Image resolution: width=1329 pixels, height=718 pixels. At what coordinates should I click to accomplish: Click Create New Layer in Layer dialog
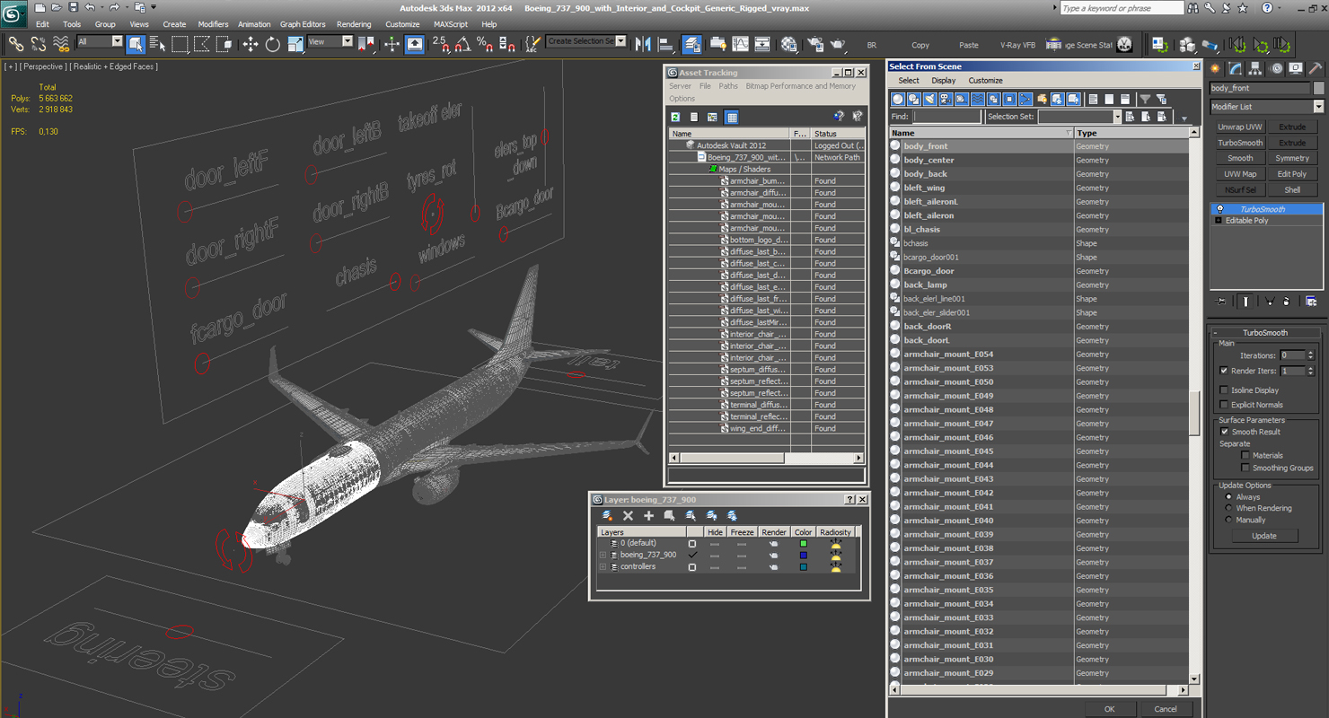point(608,516)
